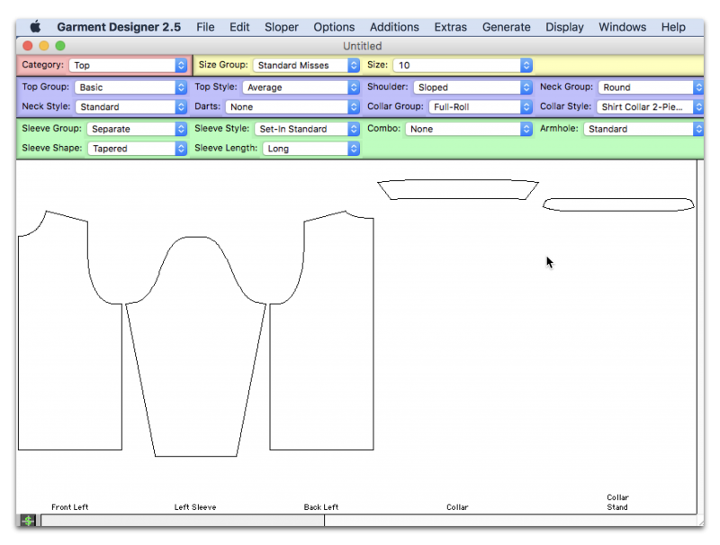The width and height of the screenshot is (720, 545).
Task: Open the Collar Style dropdown
Action: 650,107
